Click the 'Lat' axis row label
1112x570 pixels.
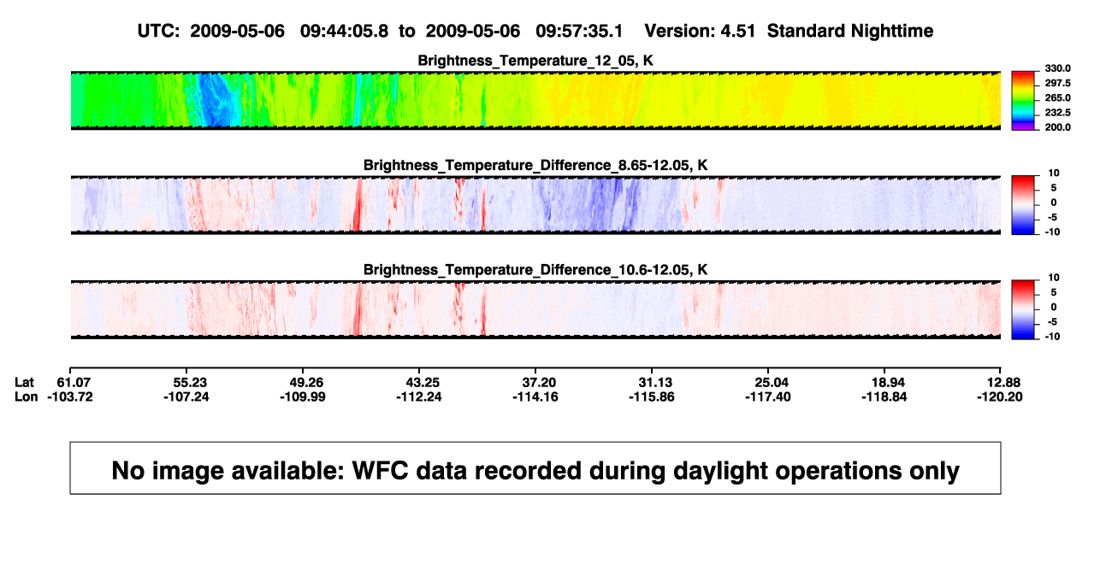pos(23,381)
